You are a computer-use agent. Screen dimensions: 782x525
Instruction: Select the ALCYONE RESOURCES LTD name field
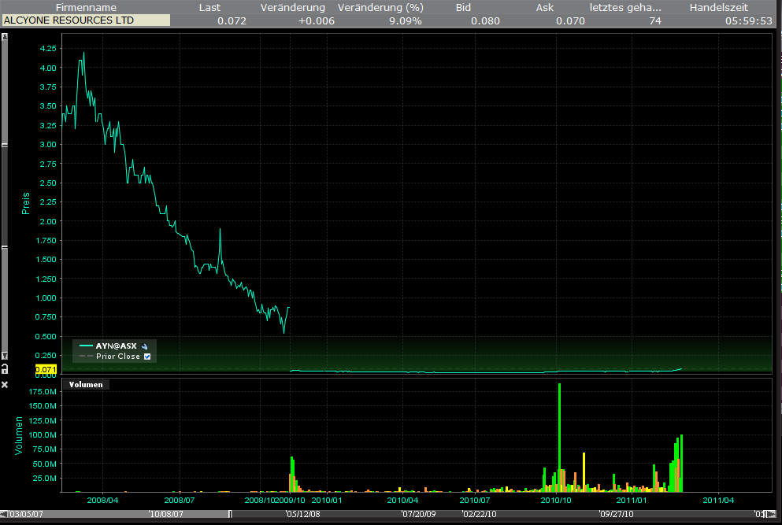[x=86, y=20]
